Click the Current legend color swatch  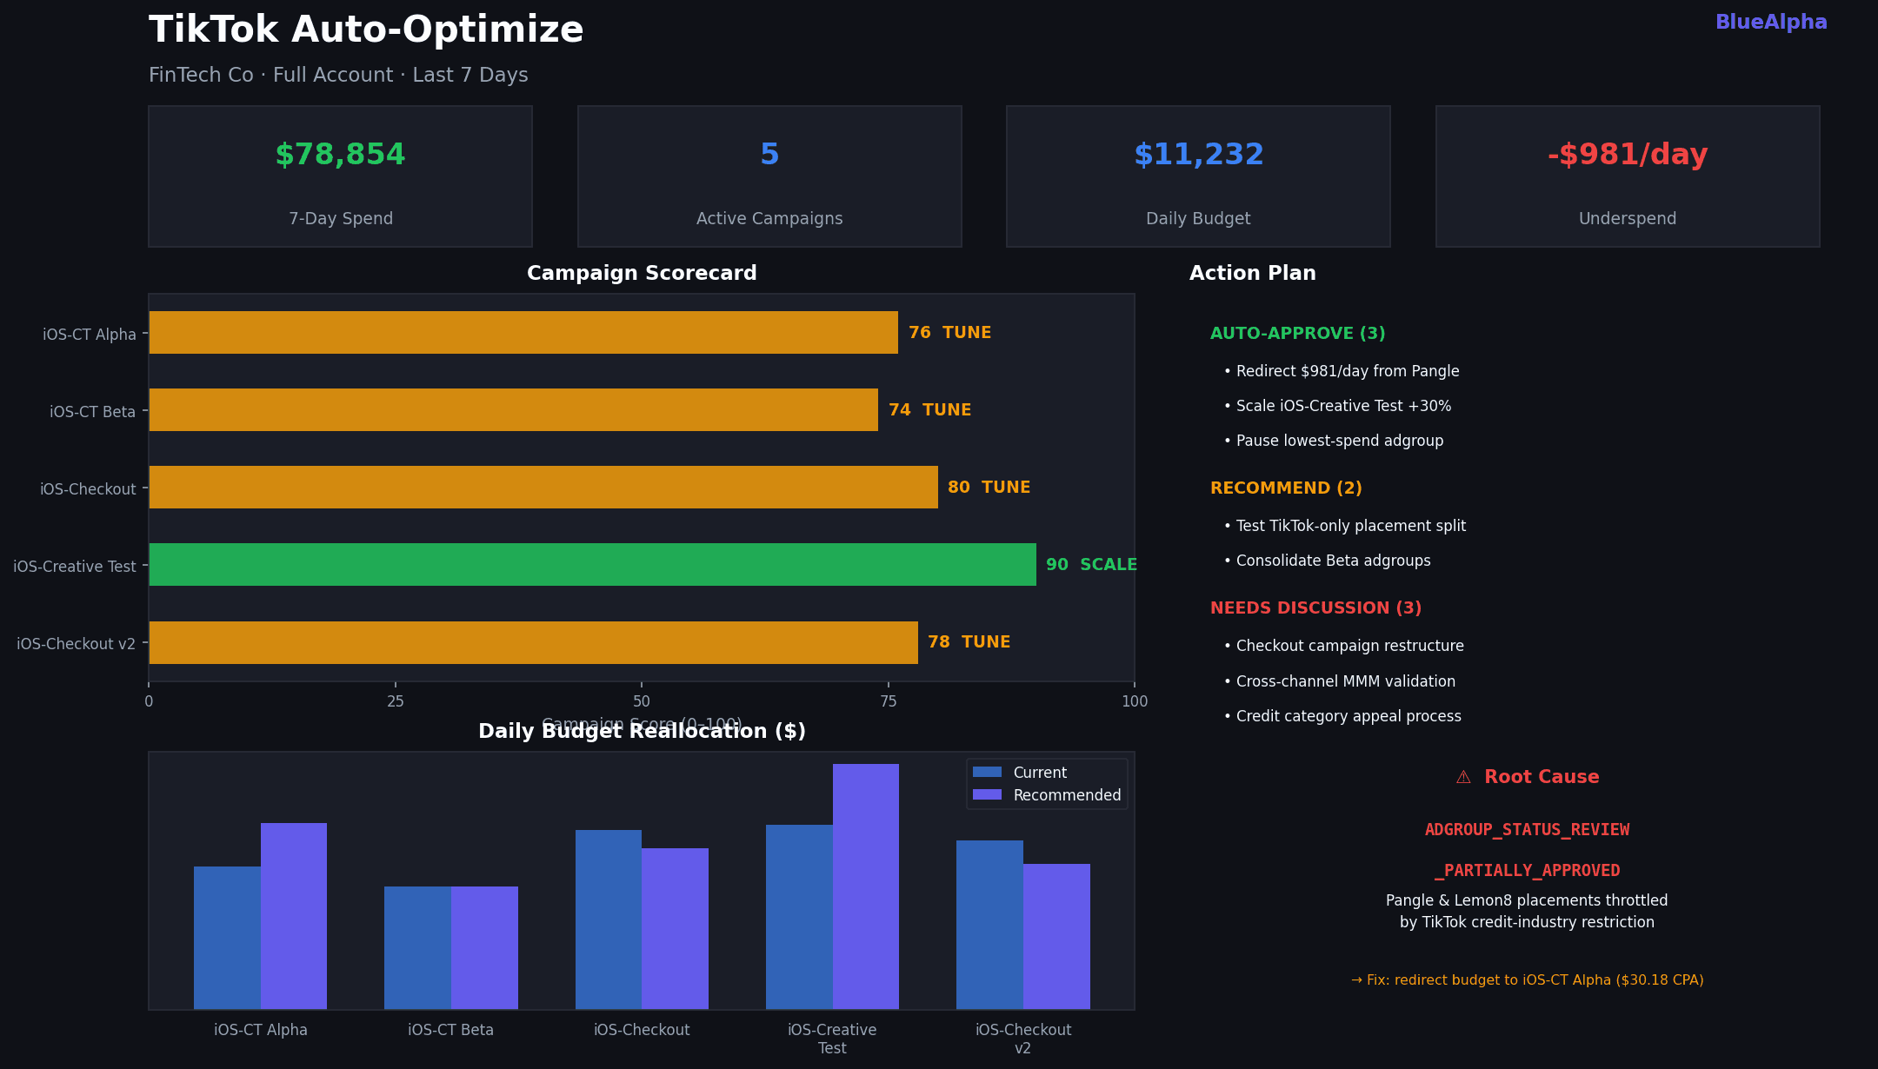click(x=987, y=772)
